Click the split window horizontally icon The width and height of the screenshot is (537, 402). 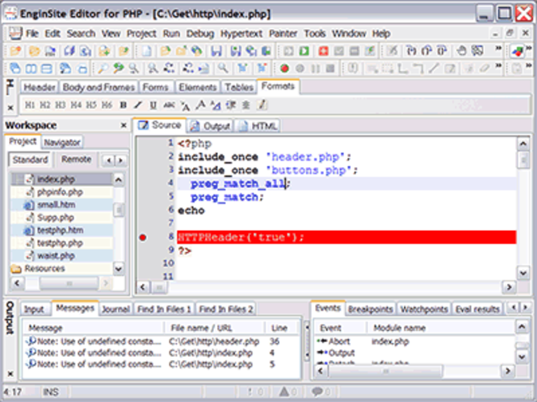click(47, 69)
